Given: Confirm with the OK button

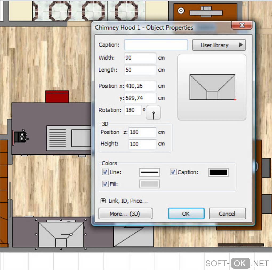Looking at the screenshot, I should coord(186,214).
